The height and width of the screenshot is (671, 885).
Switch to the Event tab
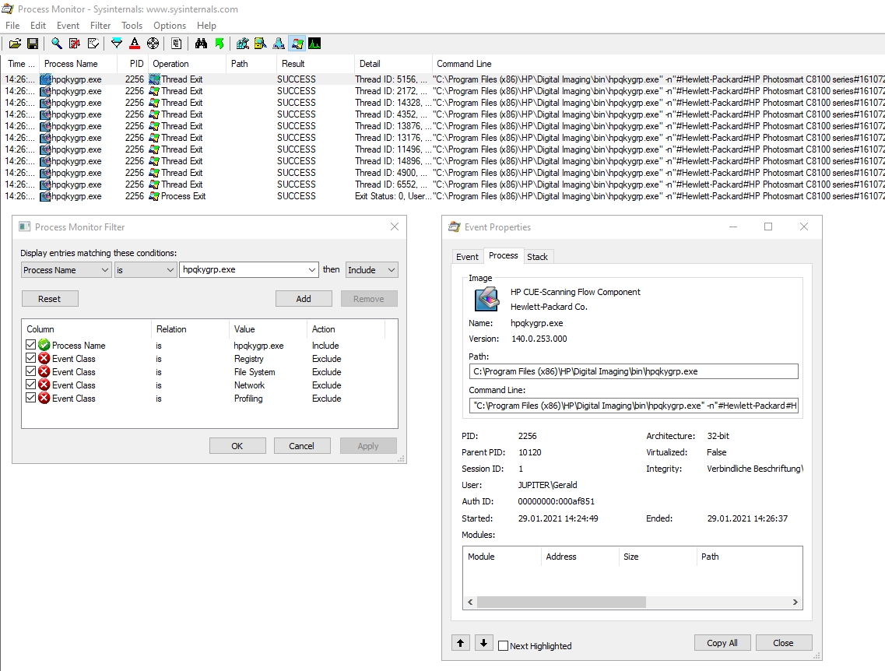[467, 257]
